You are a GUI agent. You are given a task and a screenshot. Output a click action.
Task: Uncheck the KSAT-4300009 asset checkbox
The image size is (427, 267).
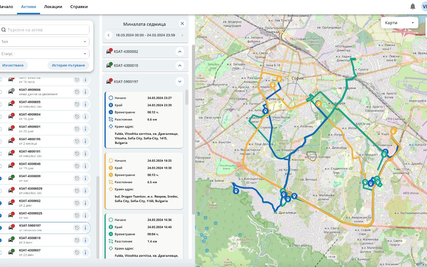[0, 179]
